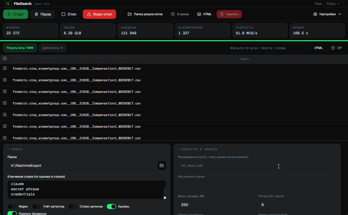Click the keywords text area scrollbar
Viewport: 348px width, 215px height.
tap(165, 191)
